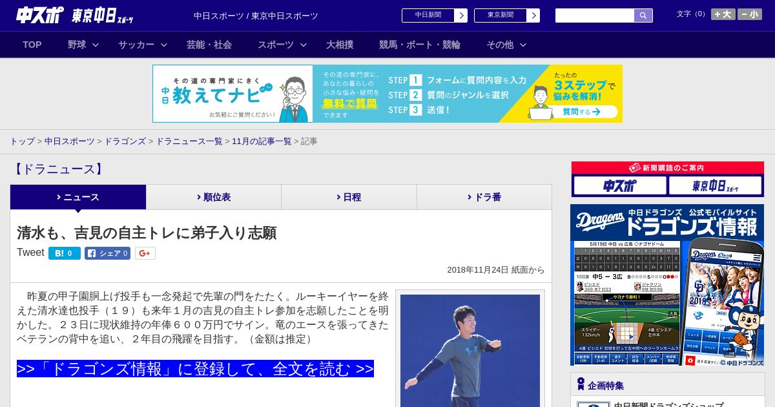Screen dimensions: 775x407
Task: Click arrow next to 中日新聞 button
Action: coord(461,16)
